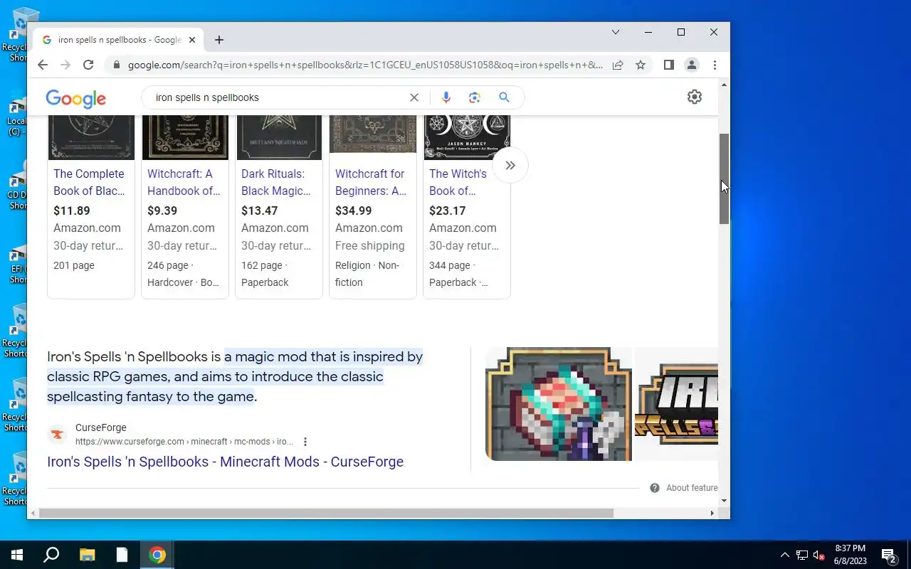Go back using the browser back arrow
Viewport: 911px width, 569px height.
[43, 65]
